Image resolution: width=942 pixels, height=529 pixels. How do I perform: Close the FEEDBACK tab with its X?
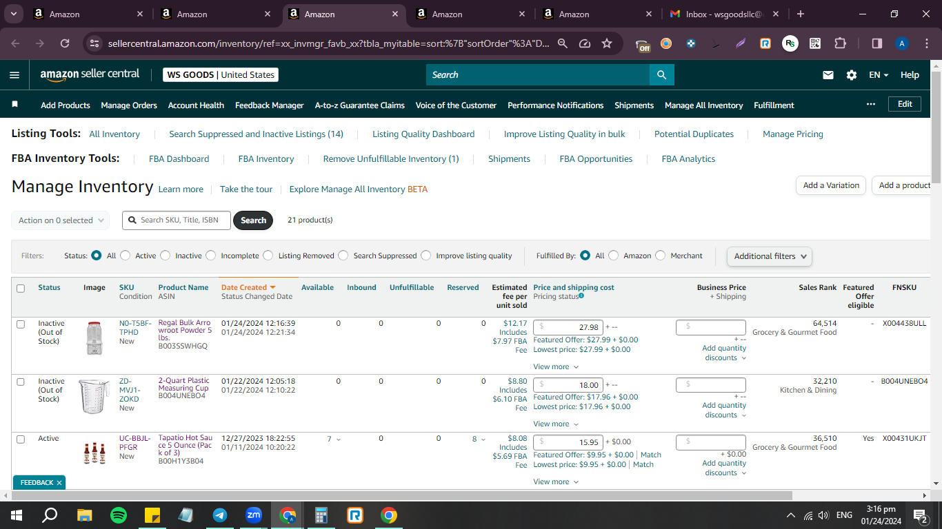pyautogui.click(x=59, y=483)
